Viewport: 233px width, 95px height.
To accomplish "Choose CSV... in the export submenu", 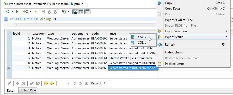I will click(x=143, y=37).
